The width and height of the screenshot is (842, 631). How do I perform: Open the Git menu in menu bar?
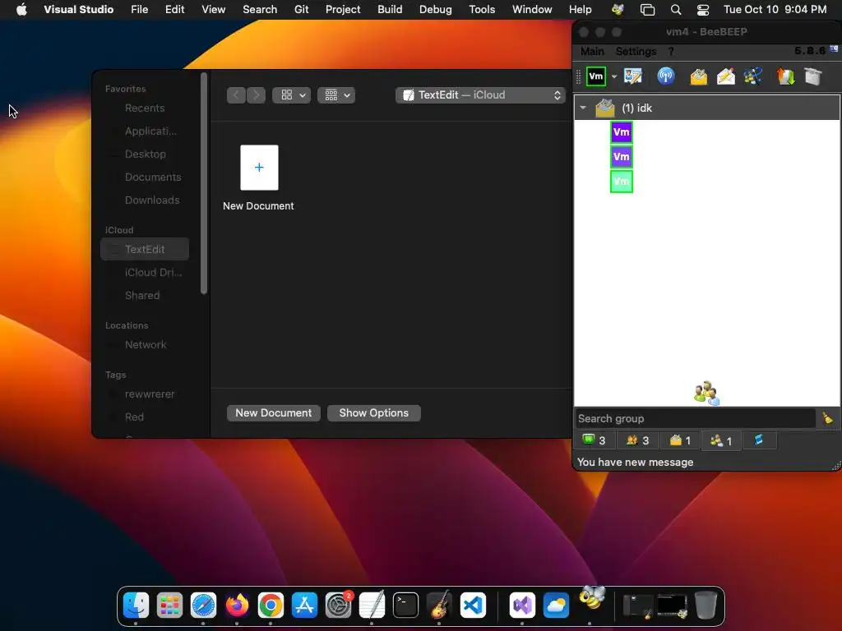point(301,10)
